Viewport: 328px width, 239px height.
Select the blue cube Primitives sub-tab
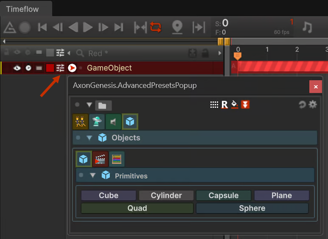pyautogui.click(x=84, y=159)
